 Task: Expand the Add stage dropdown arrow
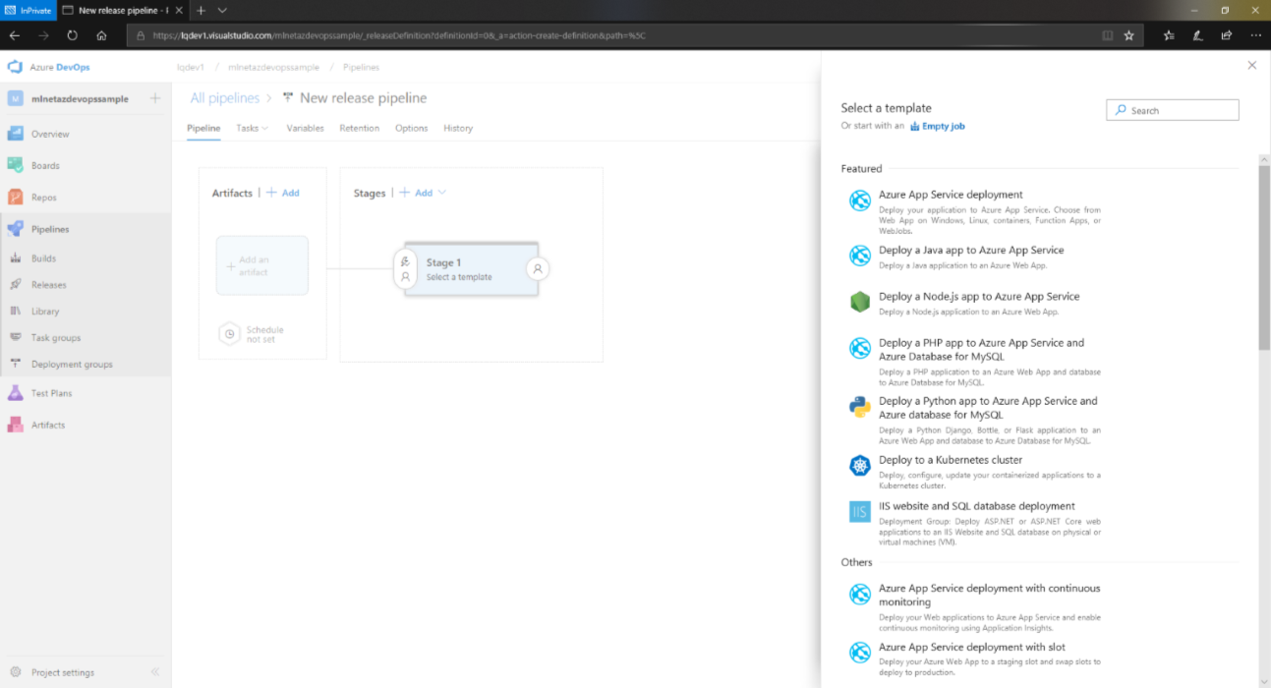pyautogui.click(x=441, y=193)
